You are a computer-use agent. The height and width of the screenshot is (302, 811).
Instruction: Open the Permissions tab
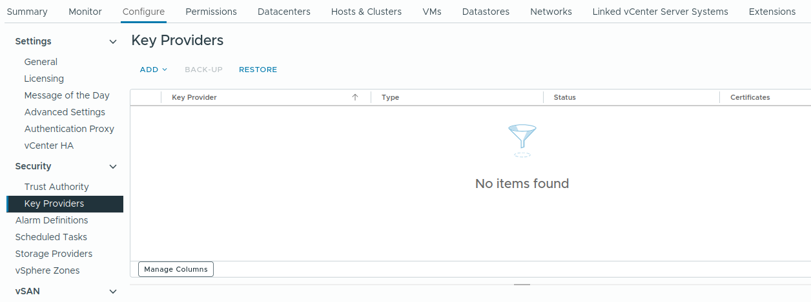pos(211,12)
